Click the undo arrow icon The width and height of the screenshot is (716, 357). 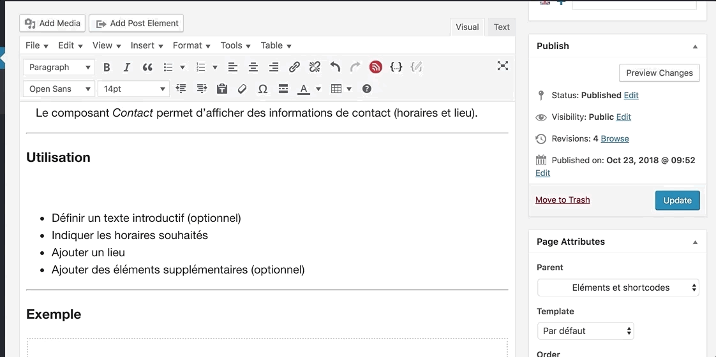click(335, 67)
